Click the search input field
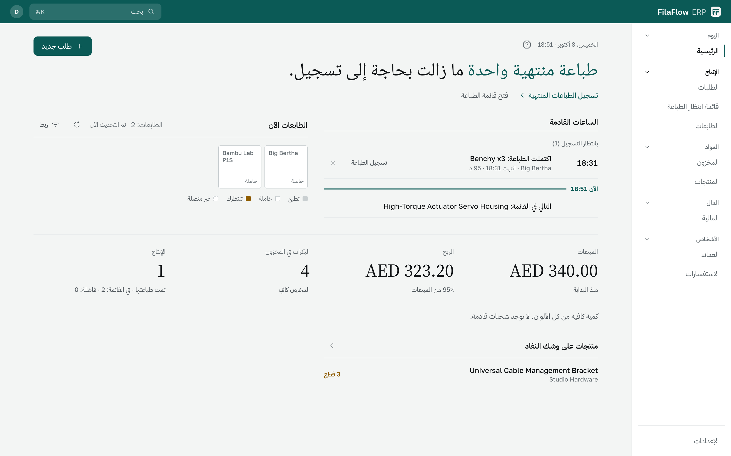 point(95,12)
